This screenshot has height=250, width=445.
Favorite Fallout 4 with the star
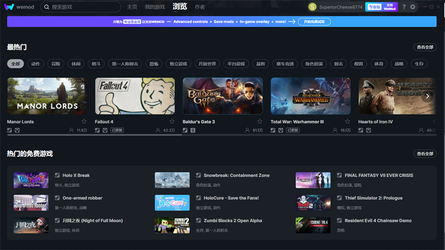click(x=172, y=121)
